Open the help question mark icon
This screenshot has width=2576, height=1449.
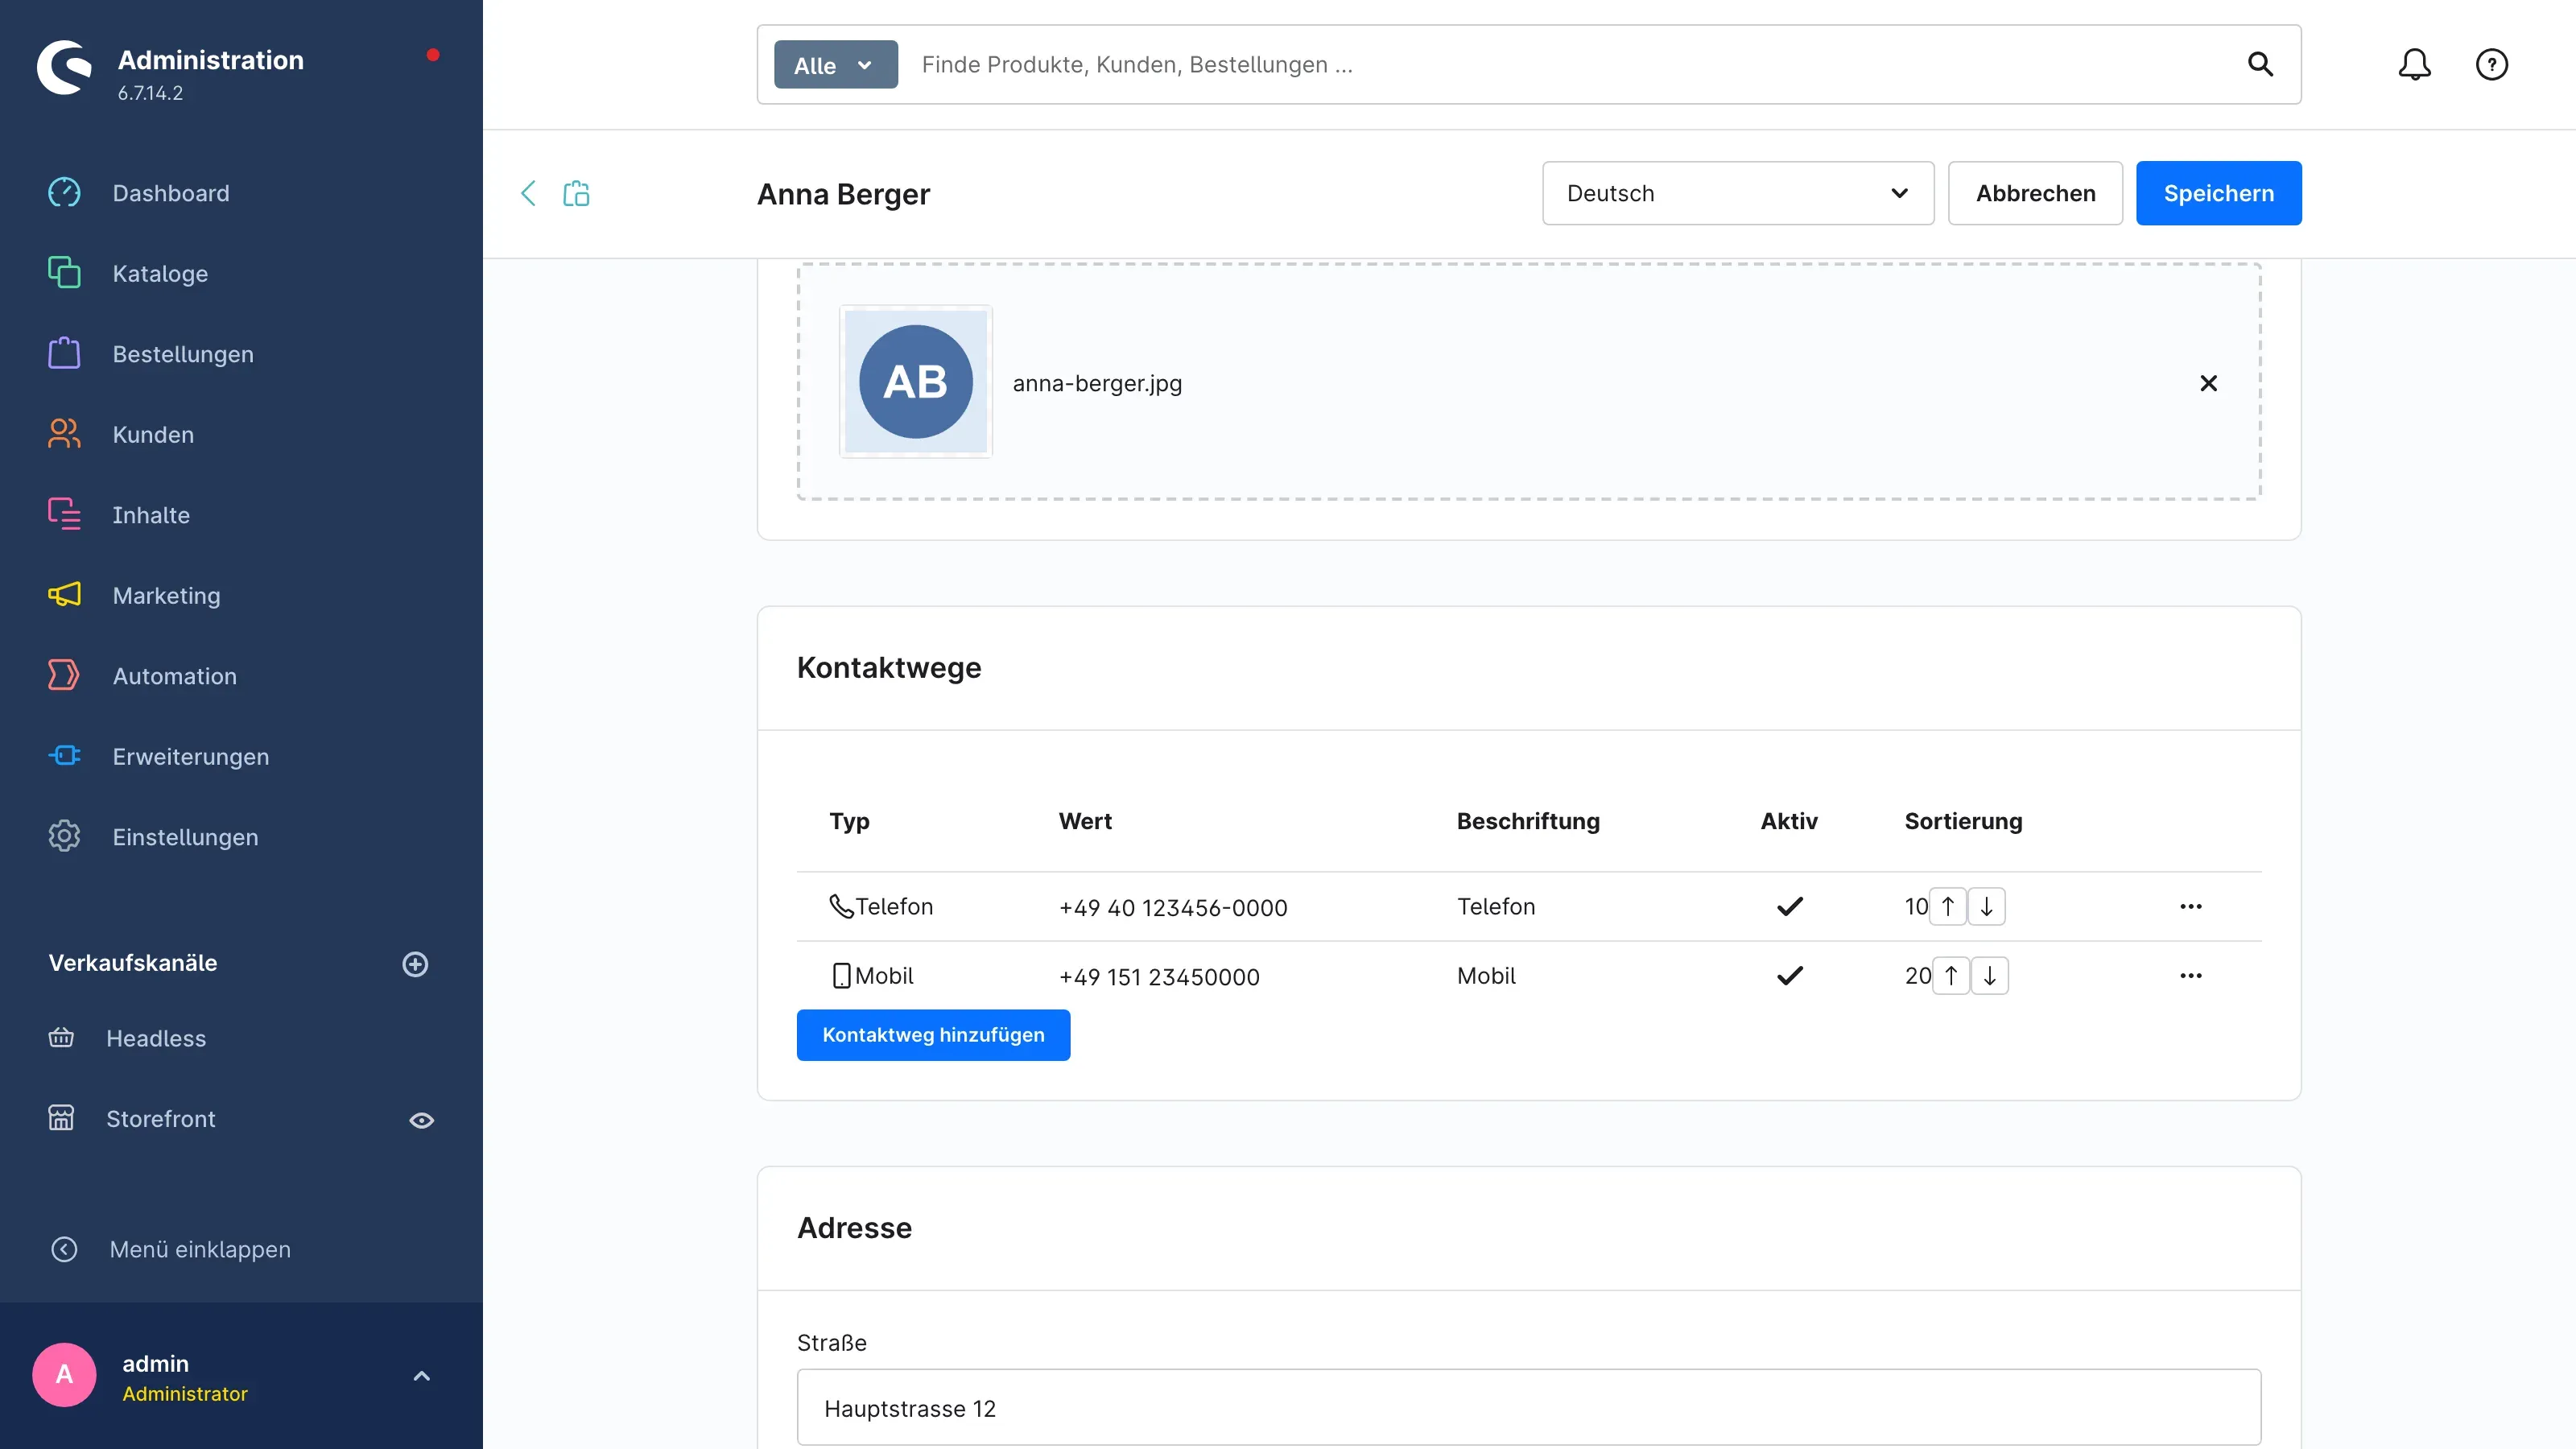click(x=2491, y=65)
